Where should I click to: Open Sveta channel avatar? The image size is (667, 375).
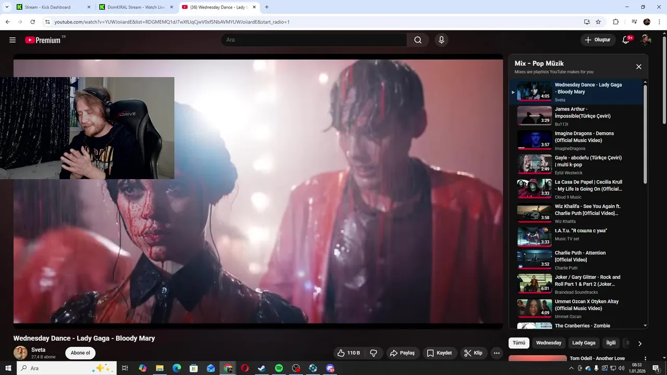pos(20,353)
